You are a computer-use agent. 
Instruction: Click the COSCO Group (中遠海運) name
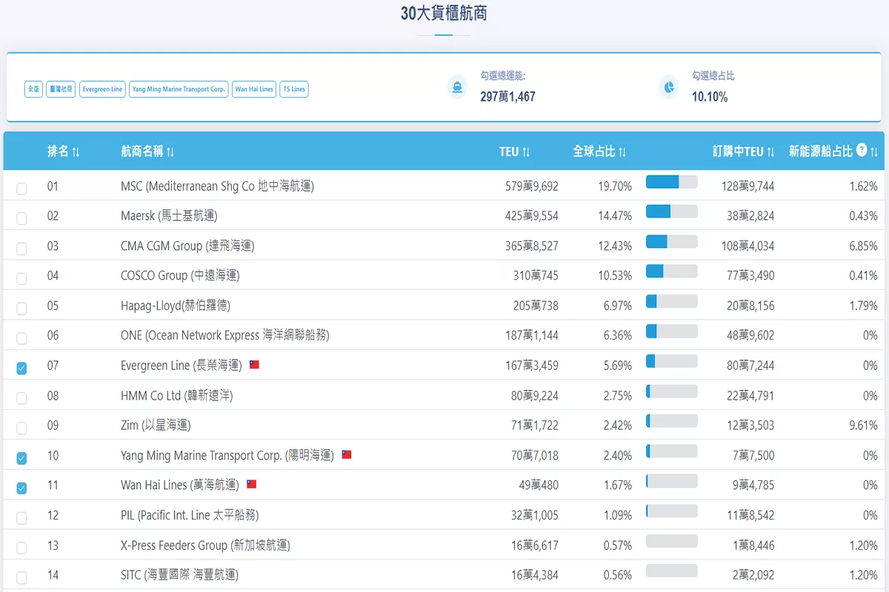coord(180,275)
